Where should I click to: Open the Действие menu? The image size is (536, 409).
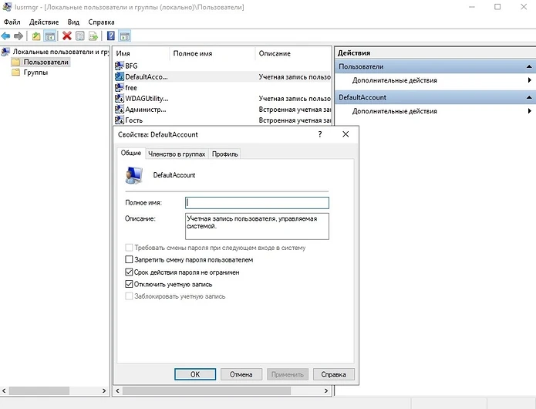(43, 22)
